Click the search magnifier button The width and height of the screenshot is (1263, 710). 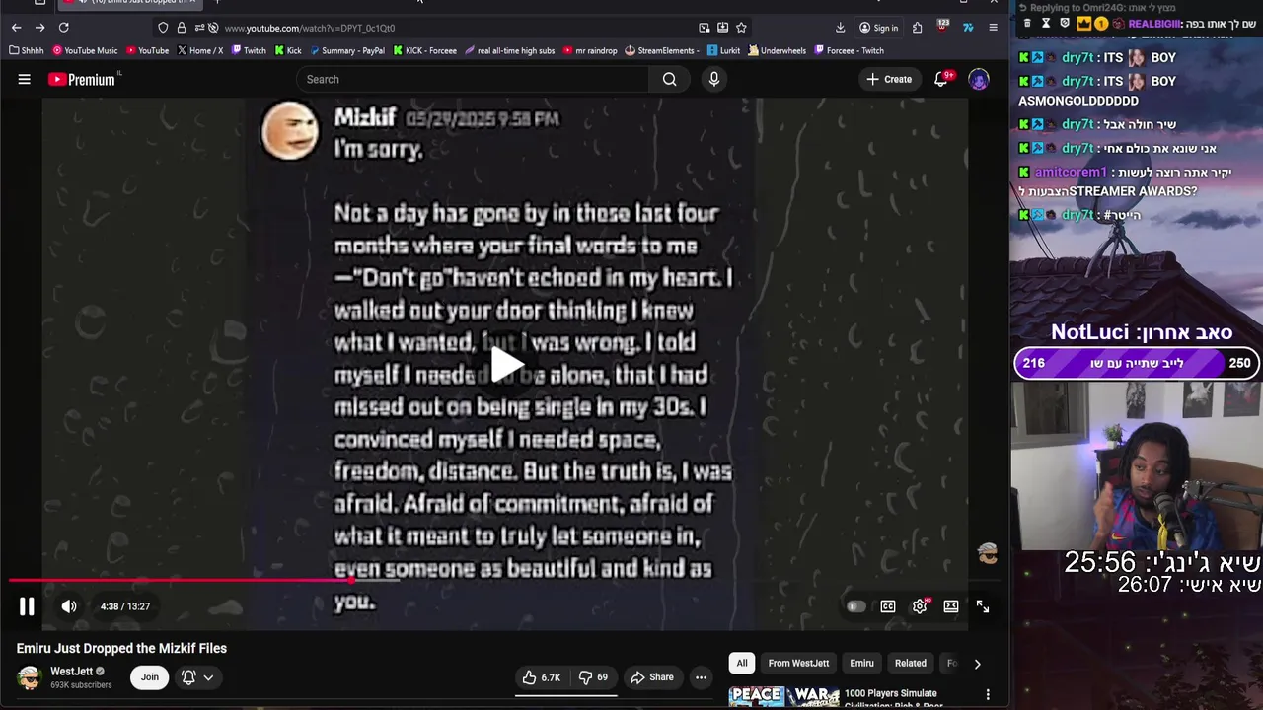pos(670,80)
